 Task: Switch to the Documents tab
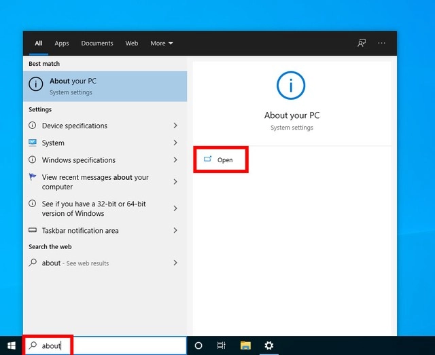click(x=97, y=43)
